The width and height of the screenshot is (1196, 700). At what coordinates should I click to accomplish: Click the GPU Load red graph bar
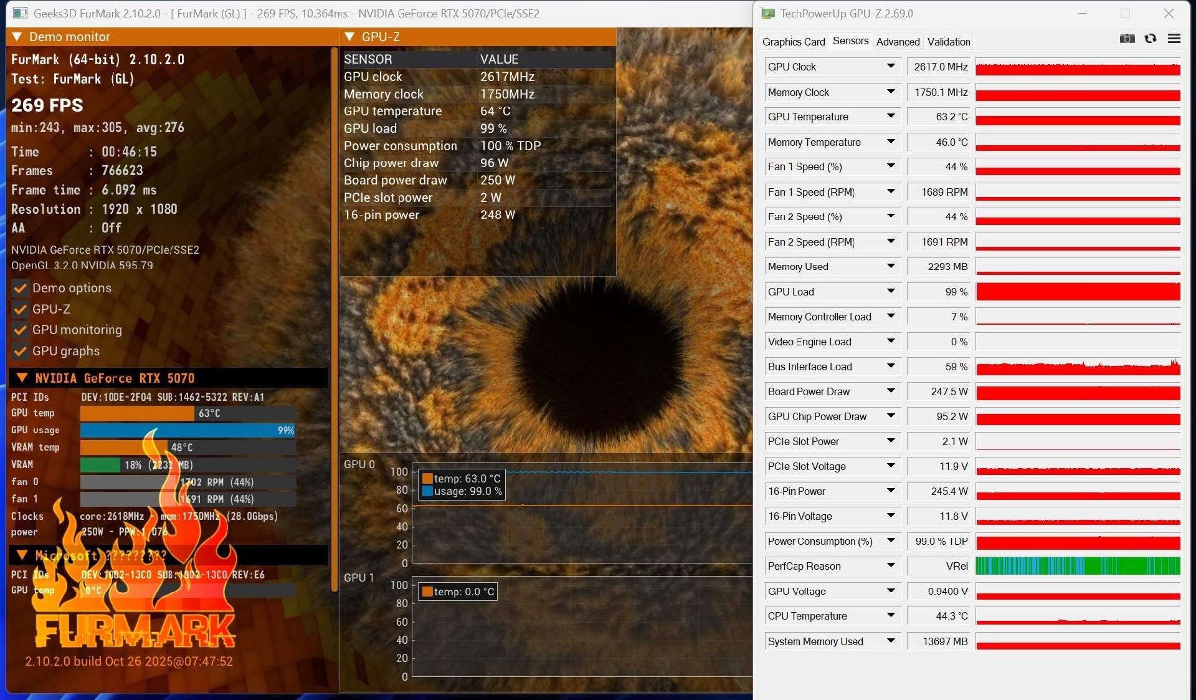tap(1078, 292)
